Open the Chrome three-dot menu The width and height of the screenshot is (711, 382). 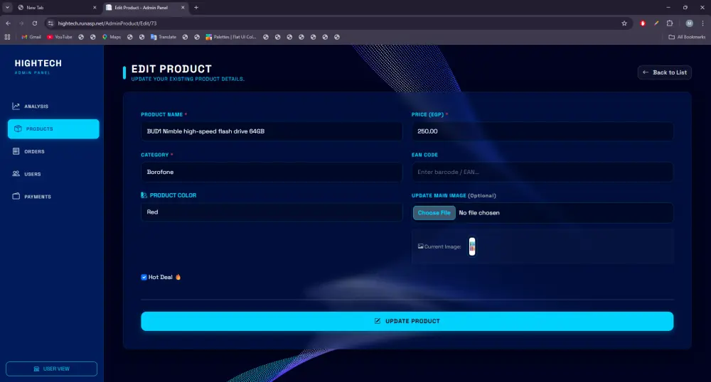point(703,23)
